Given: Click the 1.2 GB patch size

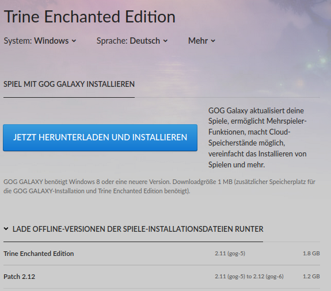Looking at the screenshot, I should [311, 276].
